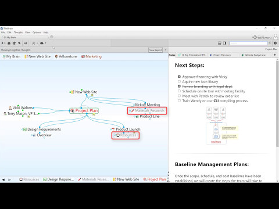This screenshot has height=209, width=279.
Task: Switch to the bottom content panel layout
Action: 220,43
